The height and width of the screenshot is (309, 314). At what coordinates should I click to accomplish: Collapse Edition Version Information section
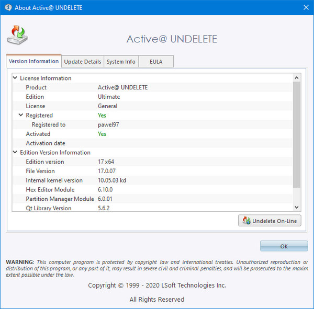pos(15,153)
